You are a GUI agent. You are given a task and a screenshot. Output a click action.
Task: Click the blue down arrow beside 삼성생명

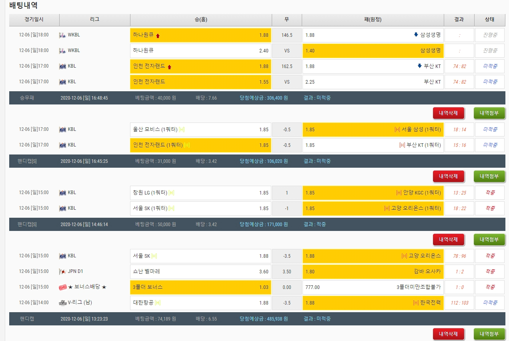[x=416, y=35]
